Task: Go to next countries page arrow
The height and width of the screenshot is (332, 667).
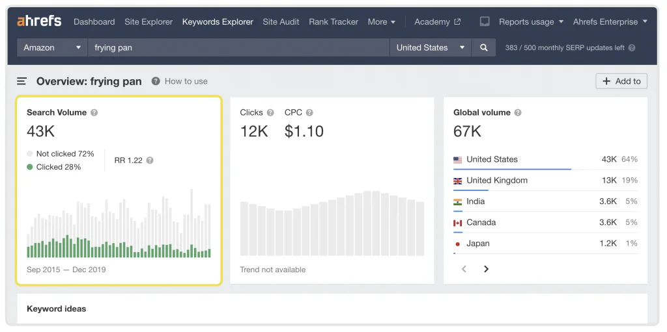Action: coord(486,269)
